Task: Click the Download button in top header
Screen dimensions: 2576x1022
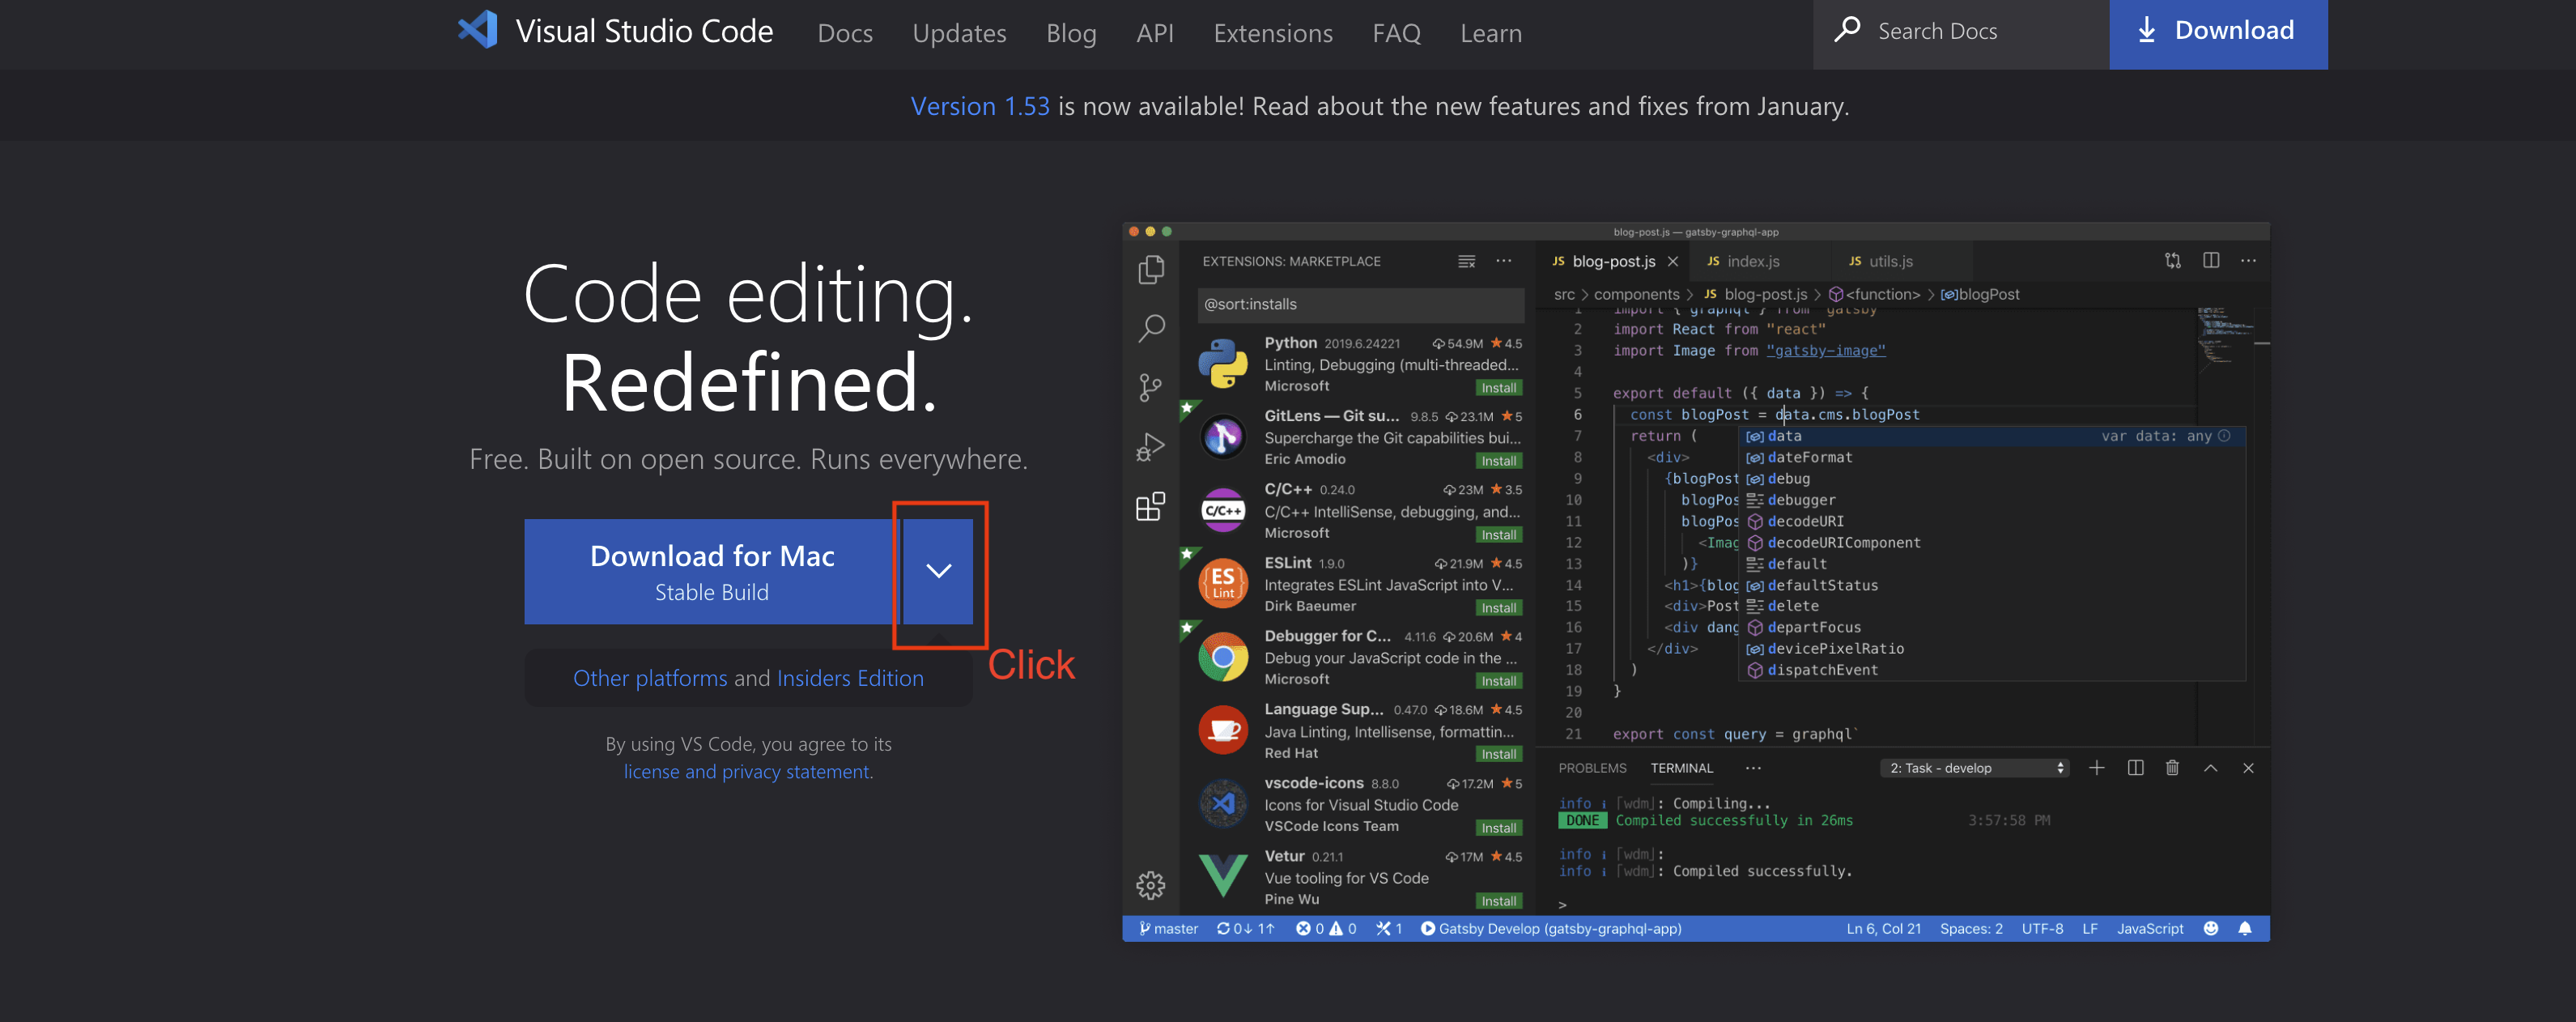Action: tap(2218, 34)
